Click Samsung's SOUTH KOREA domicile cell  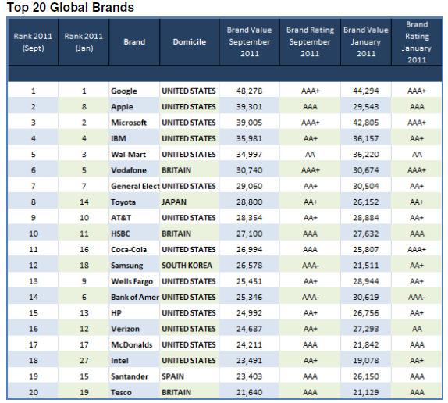pyautogui.click(x=190, y=266)
